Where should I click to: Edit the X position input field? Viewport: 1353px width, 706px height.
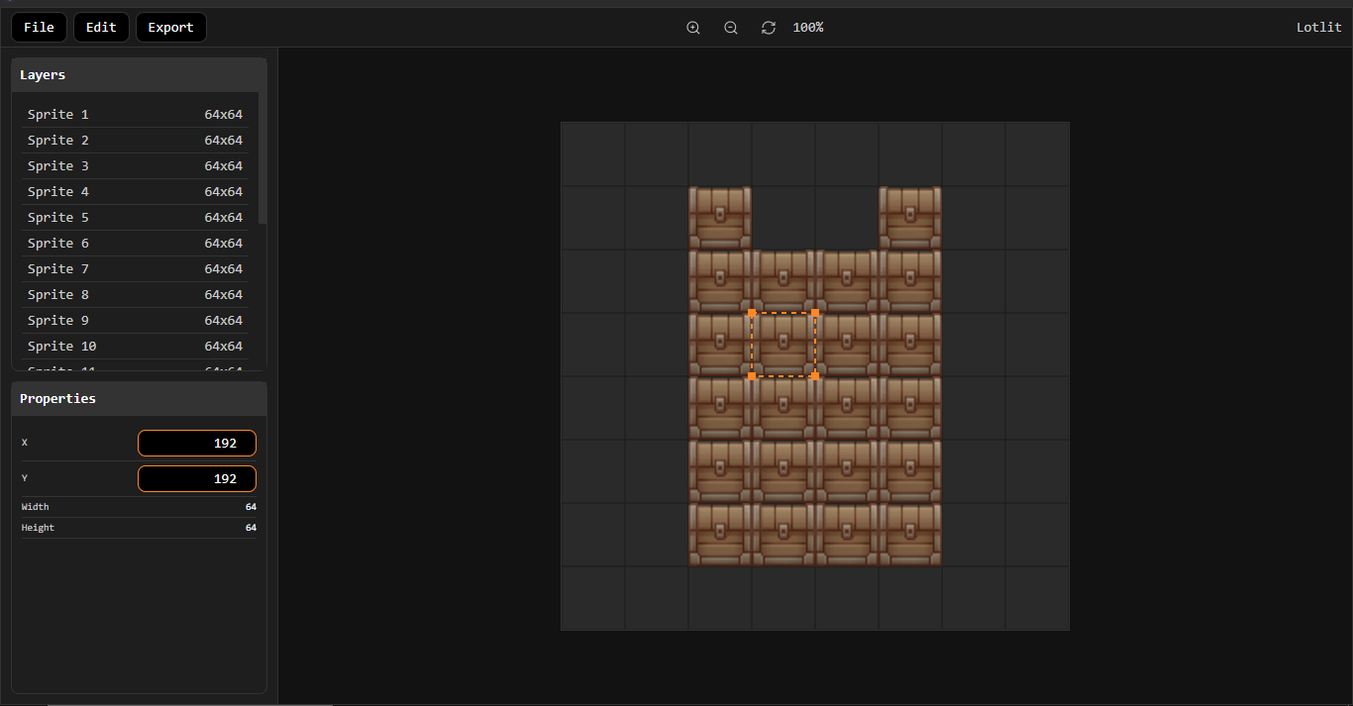[x=196, y=443]
